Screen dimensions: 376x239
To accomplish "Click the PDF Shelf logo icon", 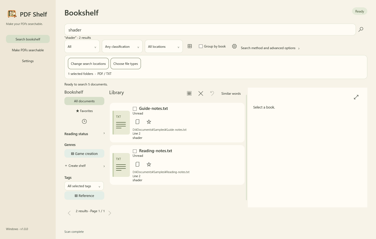I will pos(12,14).
